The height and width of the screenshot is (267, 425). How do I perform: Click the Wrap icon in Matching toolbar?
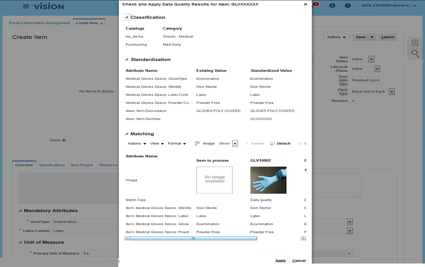(x=299, y=143)
